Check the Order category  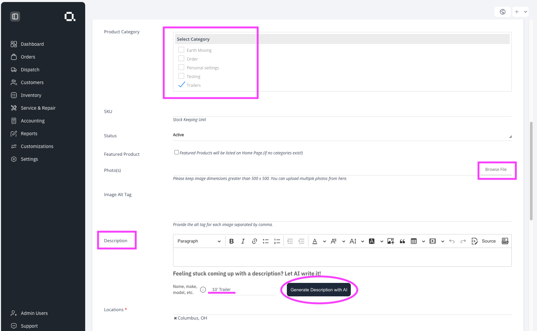(181, 59)
